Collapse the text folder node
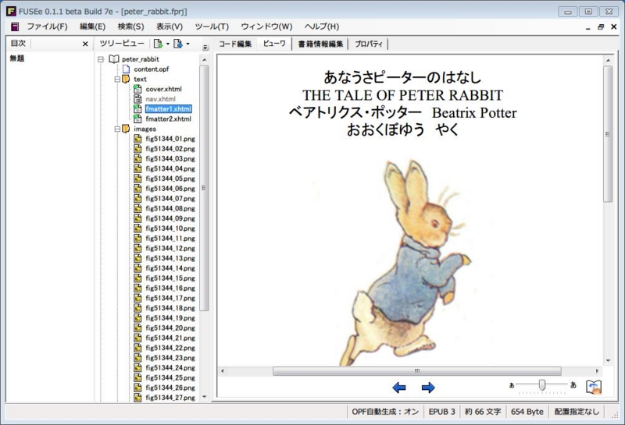Viewport: 625px width, 425px height. [118, 80]
